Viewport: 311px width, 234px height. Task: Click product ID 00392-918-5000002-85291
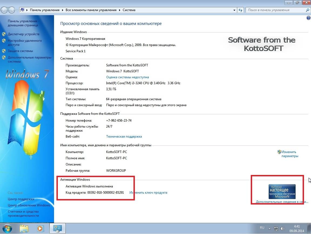[x=106, y=193]
